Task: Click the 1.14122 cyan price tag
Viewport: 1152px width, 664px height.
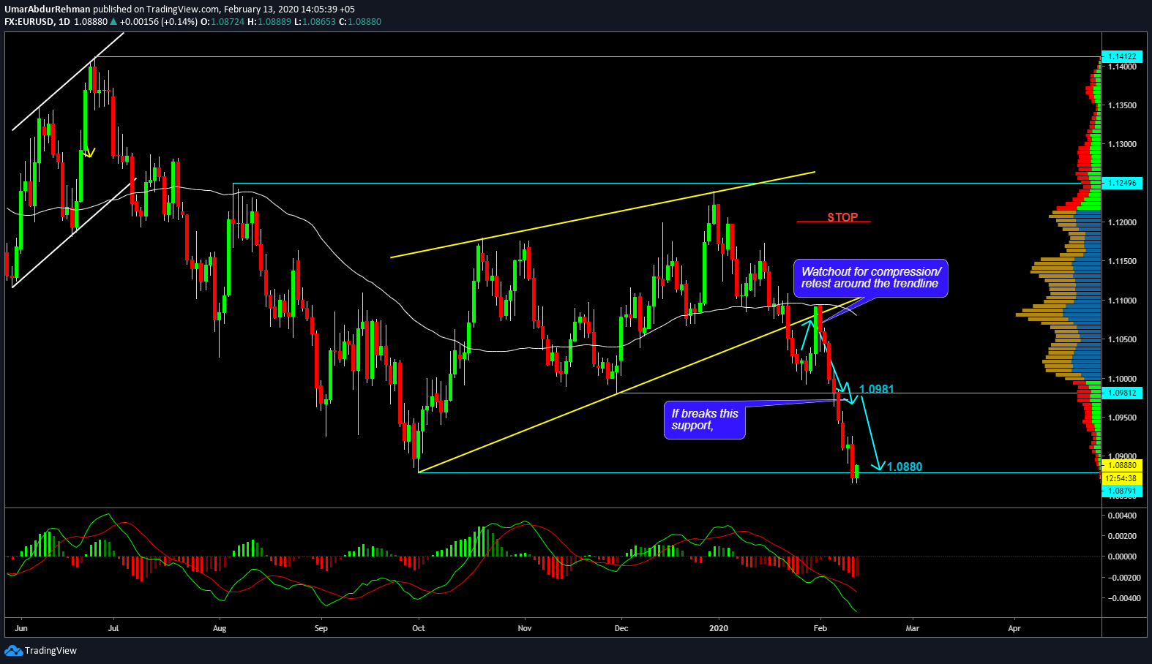Action: (x=1121, y=56)
